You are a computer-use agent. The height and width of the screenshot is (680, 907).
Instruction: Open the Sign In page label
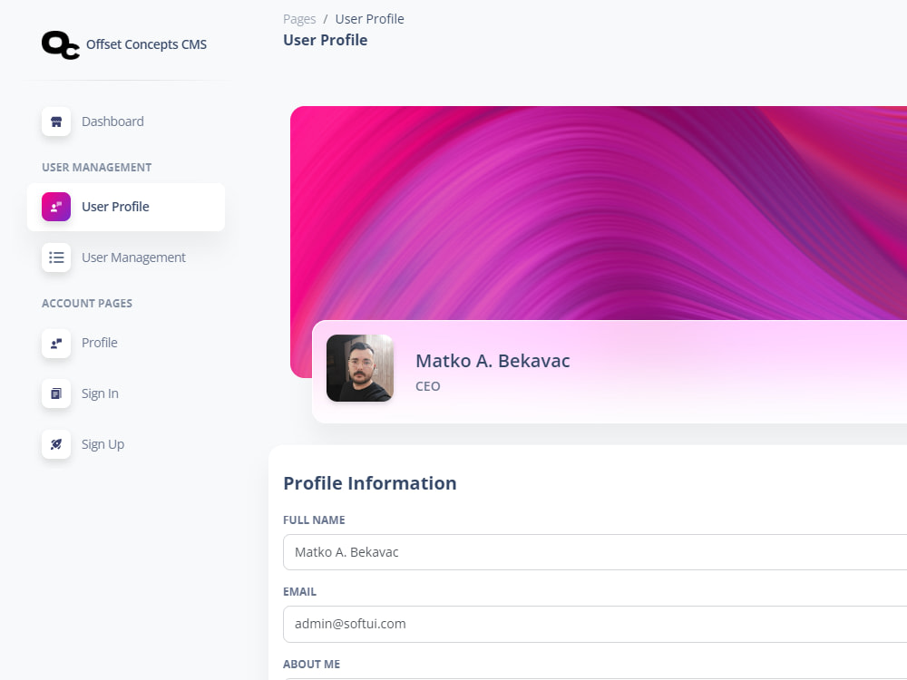pos(100,393)
